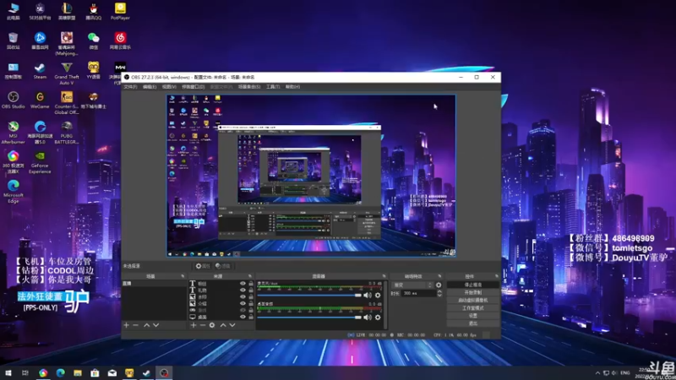Open the 场景集合(S) menu
Image resolution: width=676 pixels, height=380 pixels.
pyautogui.click(x=249, y=87)
